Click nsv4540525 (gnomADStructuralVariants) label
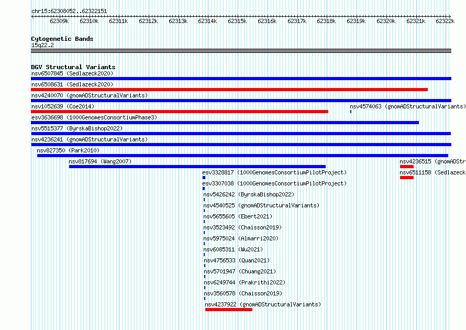Viewport: 466px width, 330px height. coord(261,205)
